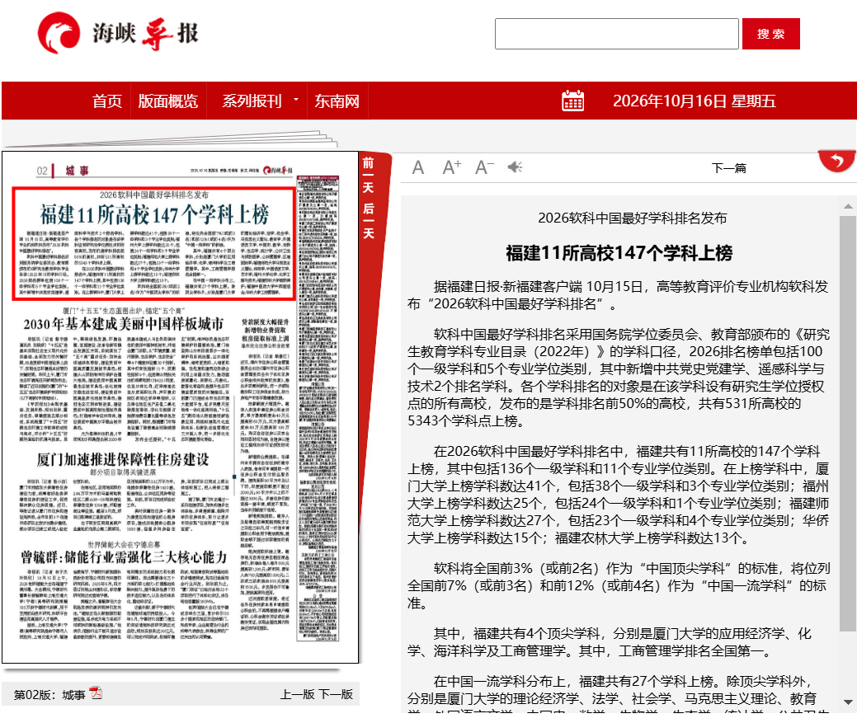This screenshot has height=723, width=857.
Task: Click the red 搜索 button
Action: tap(770, 34)
